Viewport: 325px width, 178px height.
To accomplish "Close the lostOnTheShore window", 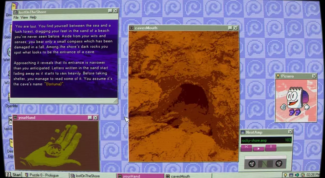I will (x=116, y=11).
